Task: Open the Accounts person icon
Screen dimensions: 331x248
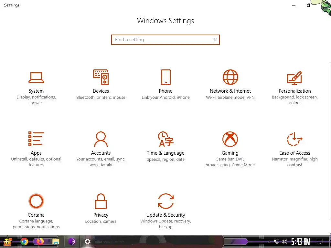Action: (101, 139)
